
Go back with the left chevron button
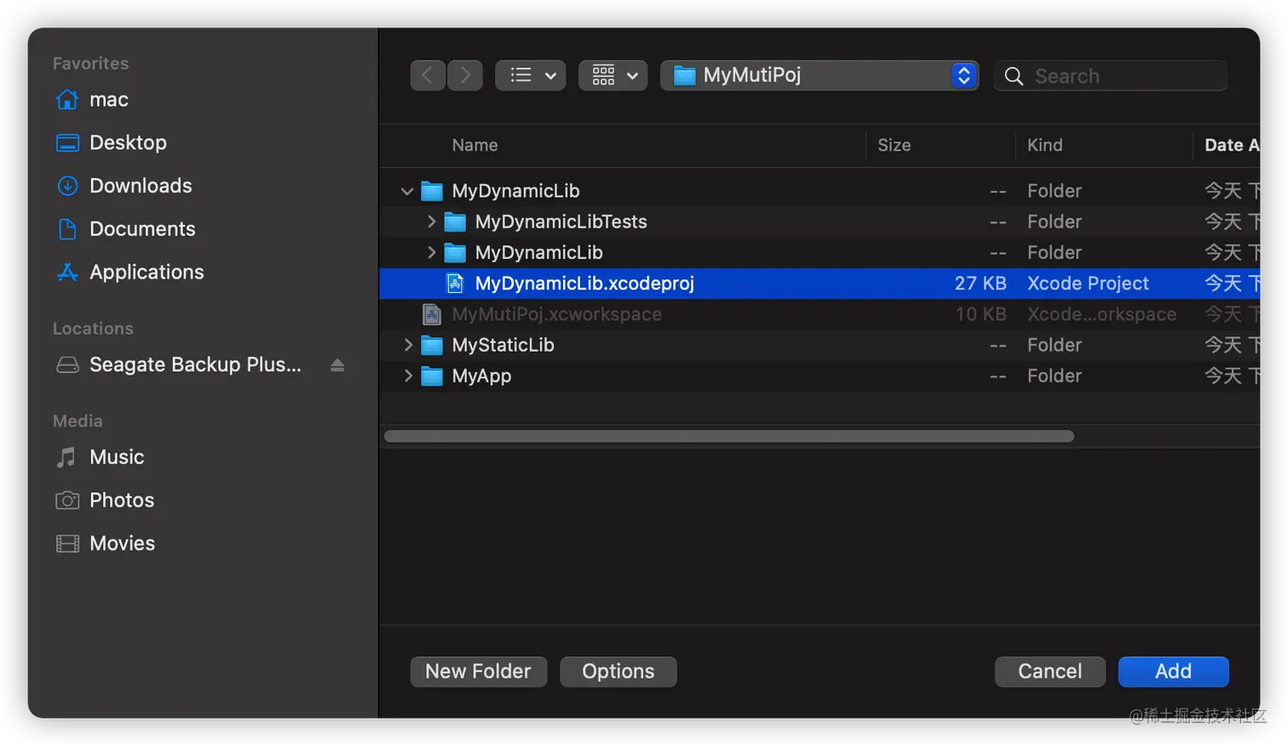(428, 76)
